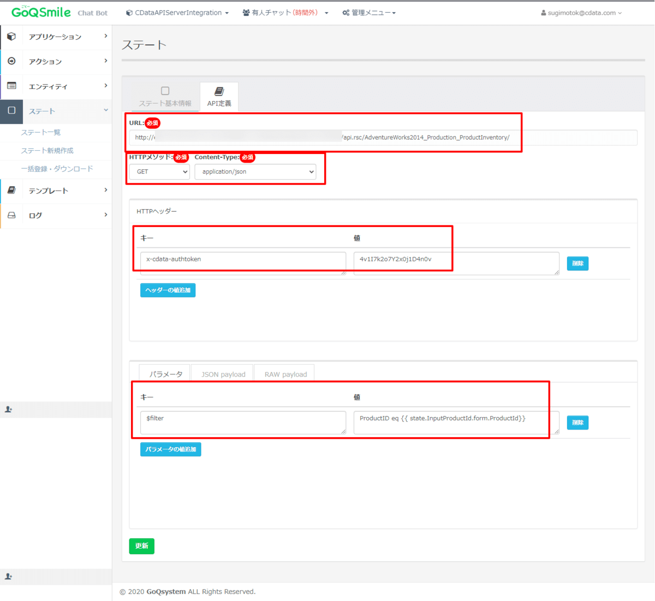Open ステート新規作成 in the sidebar

tap(47, 151)
